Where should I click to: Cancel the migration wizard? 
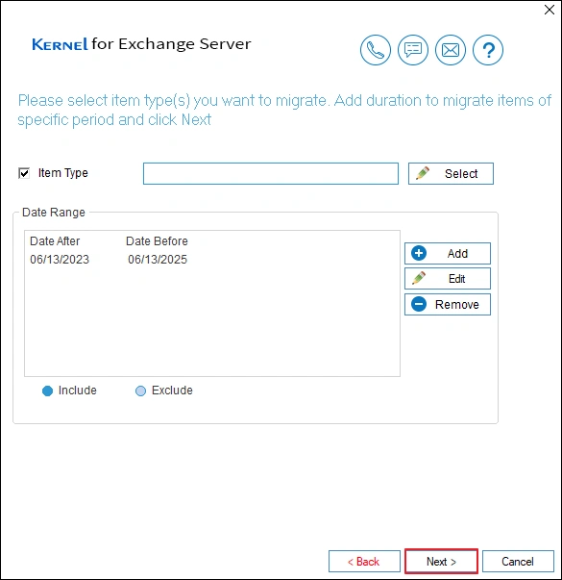[518, 562]
